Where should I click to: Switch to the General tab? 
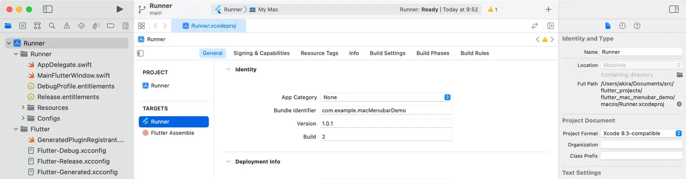pos(213,53)
